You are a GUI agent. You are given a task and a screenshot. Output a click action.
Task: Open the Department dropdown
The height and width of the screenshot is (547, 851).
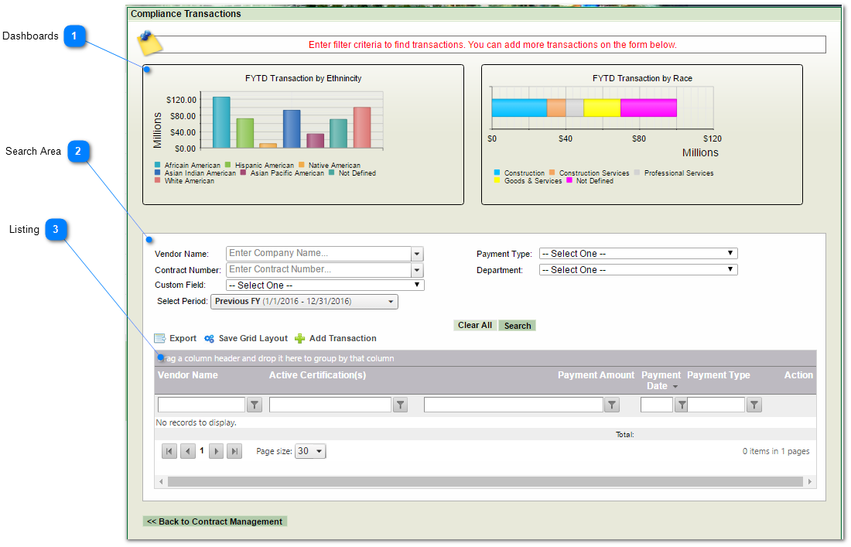pyautogui.click(x=637, y=270)
